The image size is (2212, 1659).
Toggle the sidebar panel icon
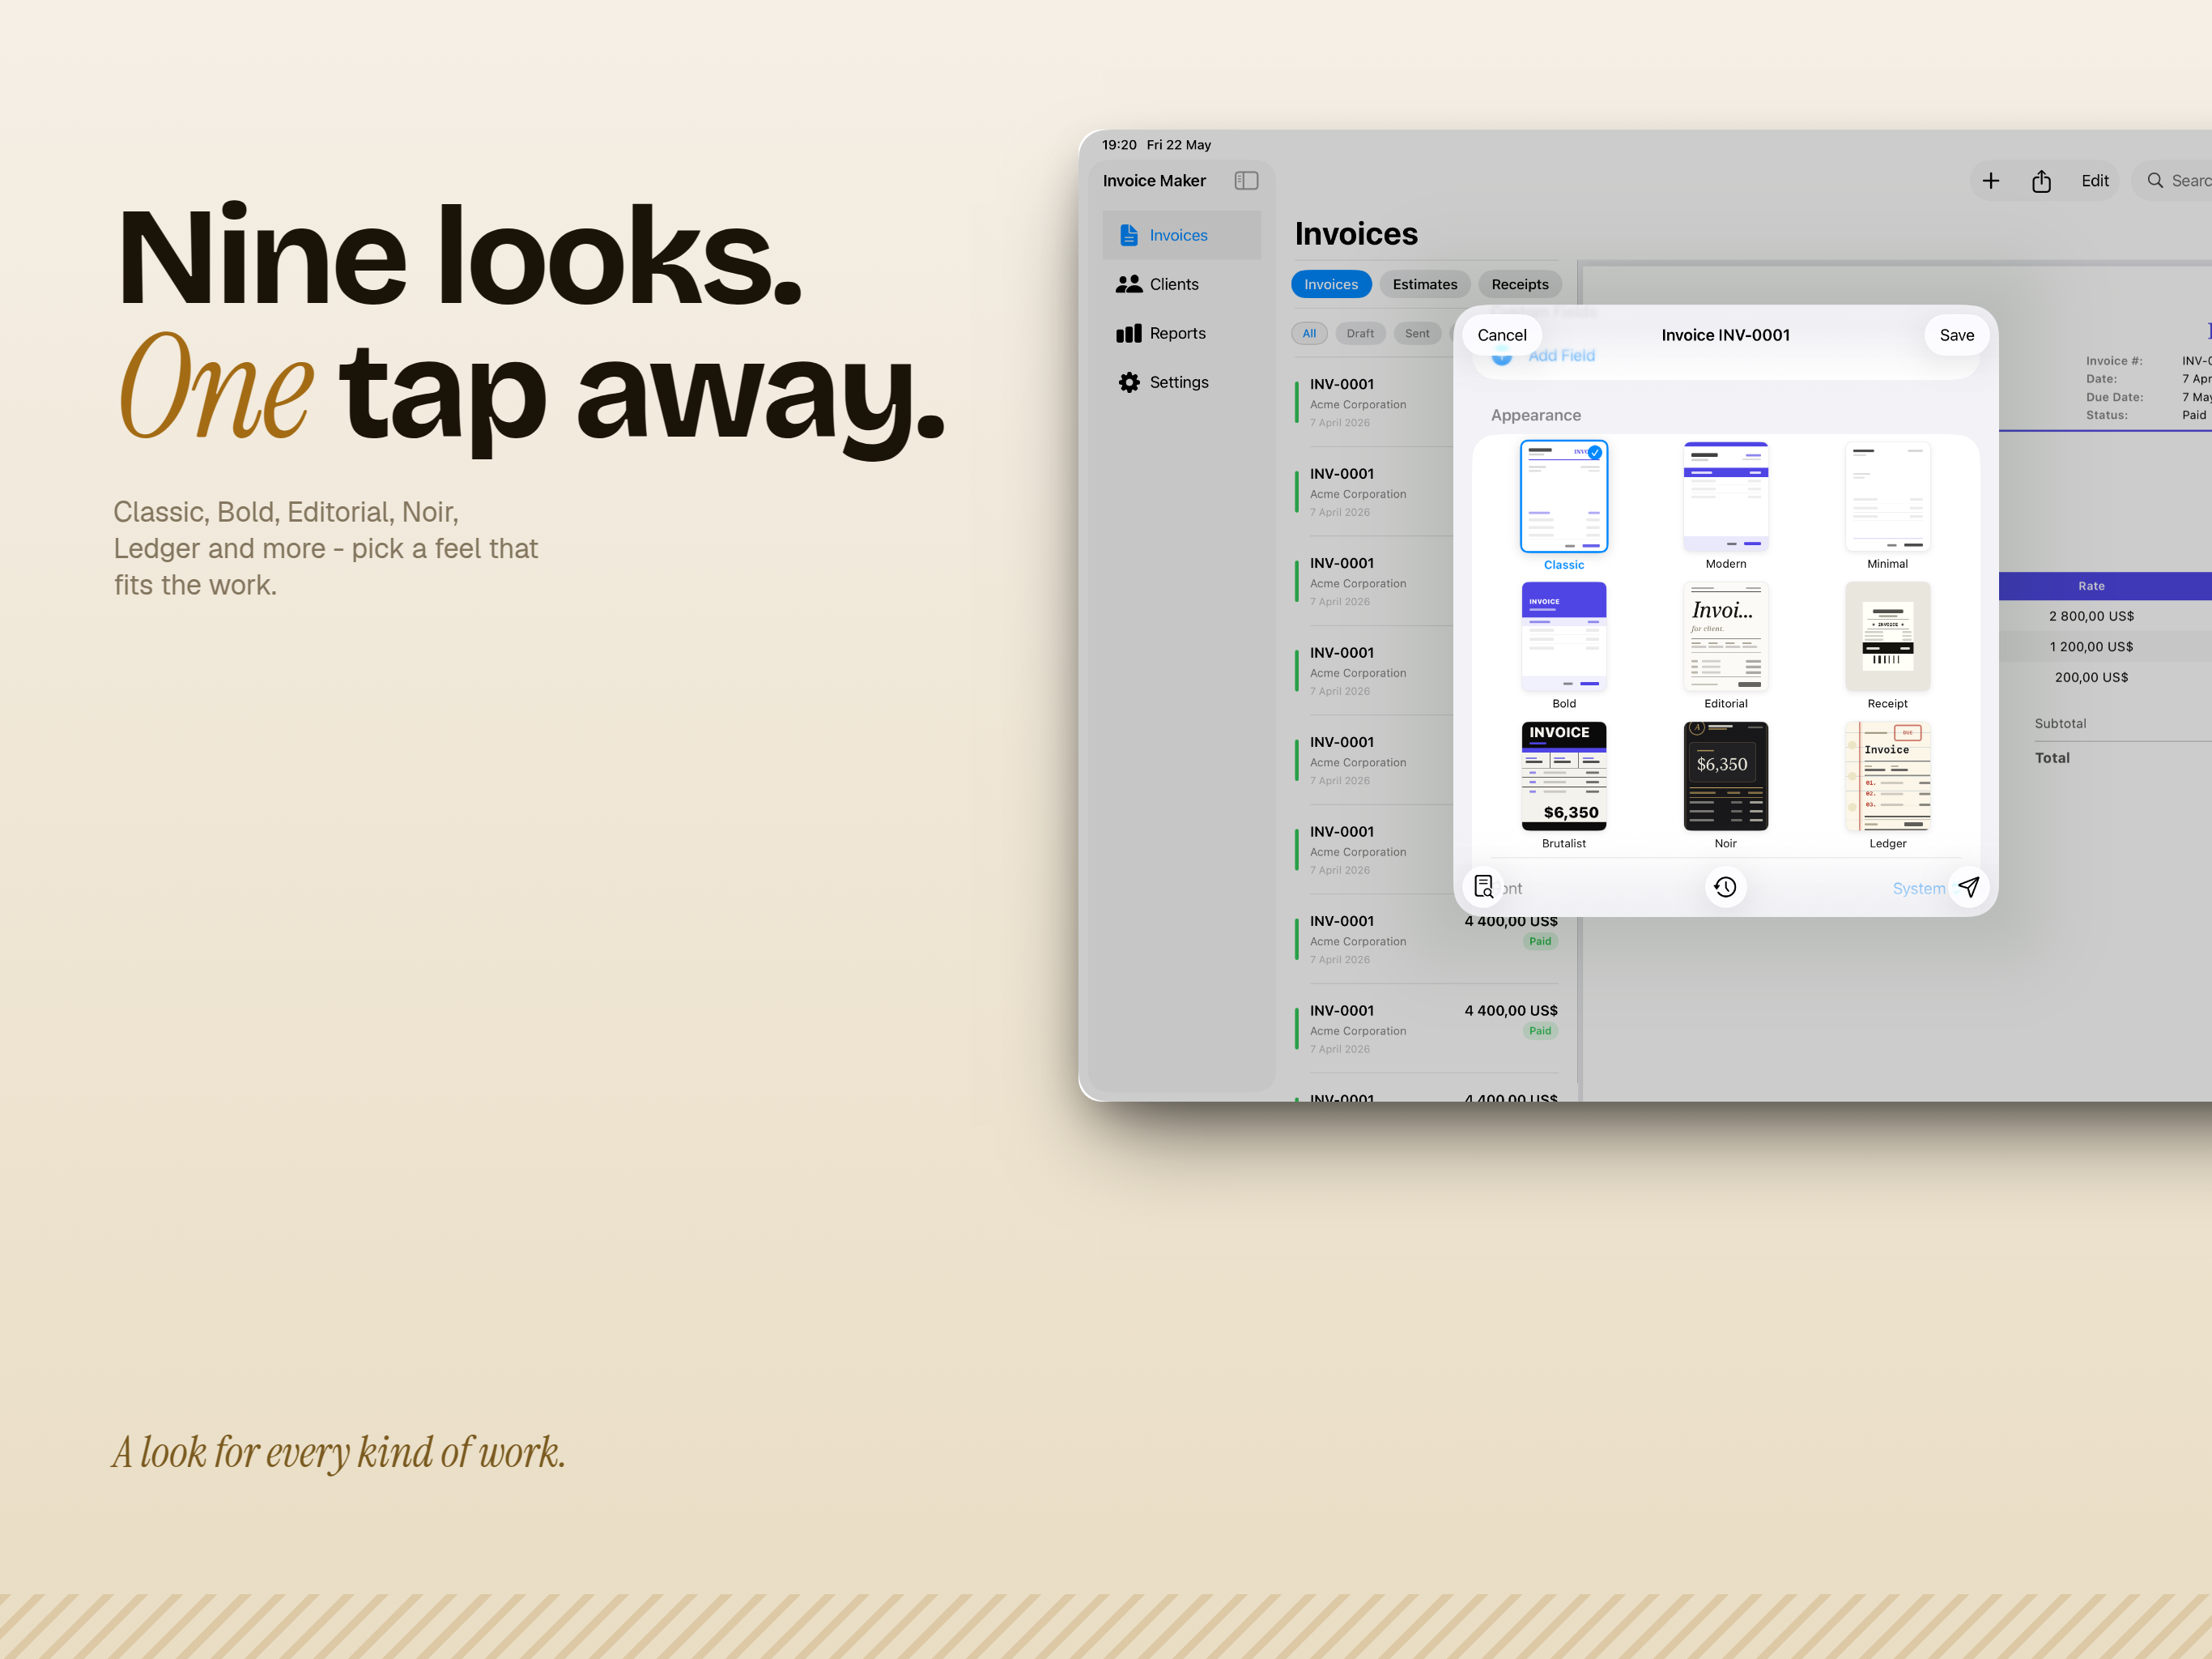coord(1245,181)
